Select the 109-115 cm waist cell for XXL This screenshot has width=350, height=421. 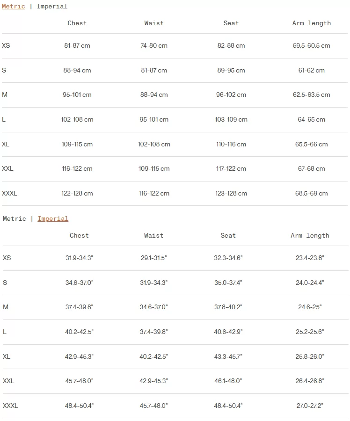(154, 168)
